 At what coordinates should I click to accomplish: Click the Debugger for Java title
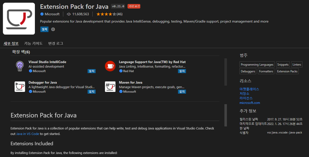pyautogui.click(x=43, y=82)
